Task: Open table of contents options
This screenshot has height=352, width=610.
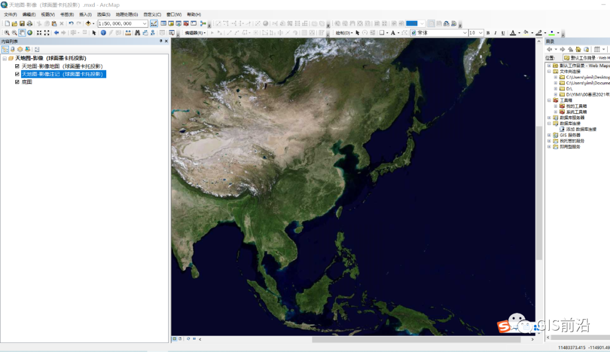Action: pos(37,49)
